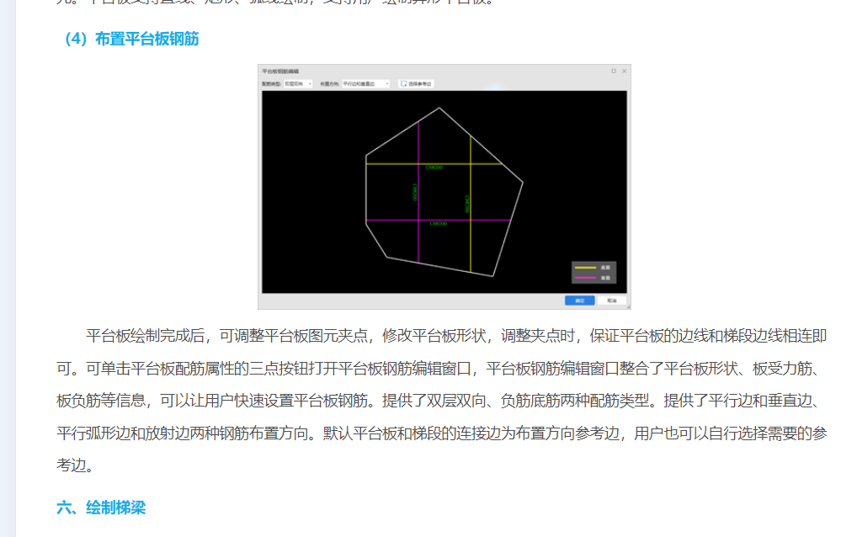
Task: Click the black polygon drawing canvas in the dialog
Action: click(444, 192)
